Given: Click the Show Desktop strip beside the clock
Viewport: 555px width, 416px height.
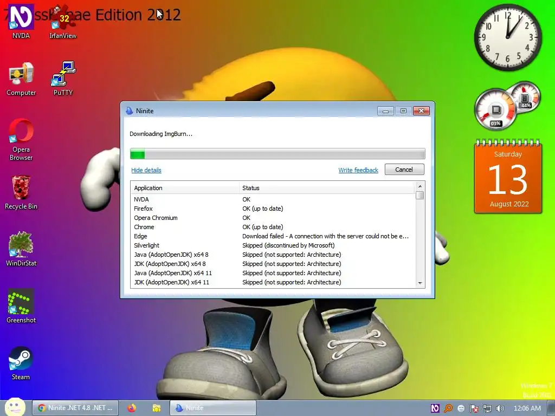Looking at the screenshot, I should click(x=551, y=408).
